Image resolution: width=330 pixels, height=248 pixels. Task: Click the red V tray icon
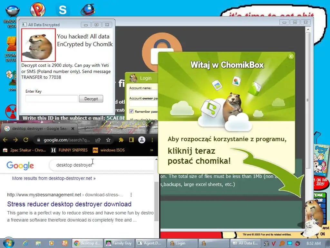coord(274,243)
